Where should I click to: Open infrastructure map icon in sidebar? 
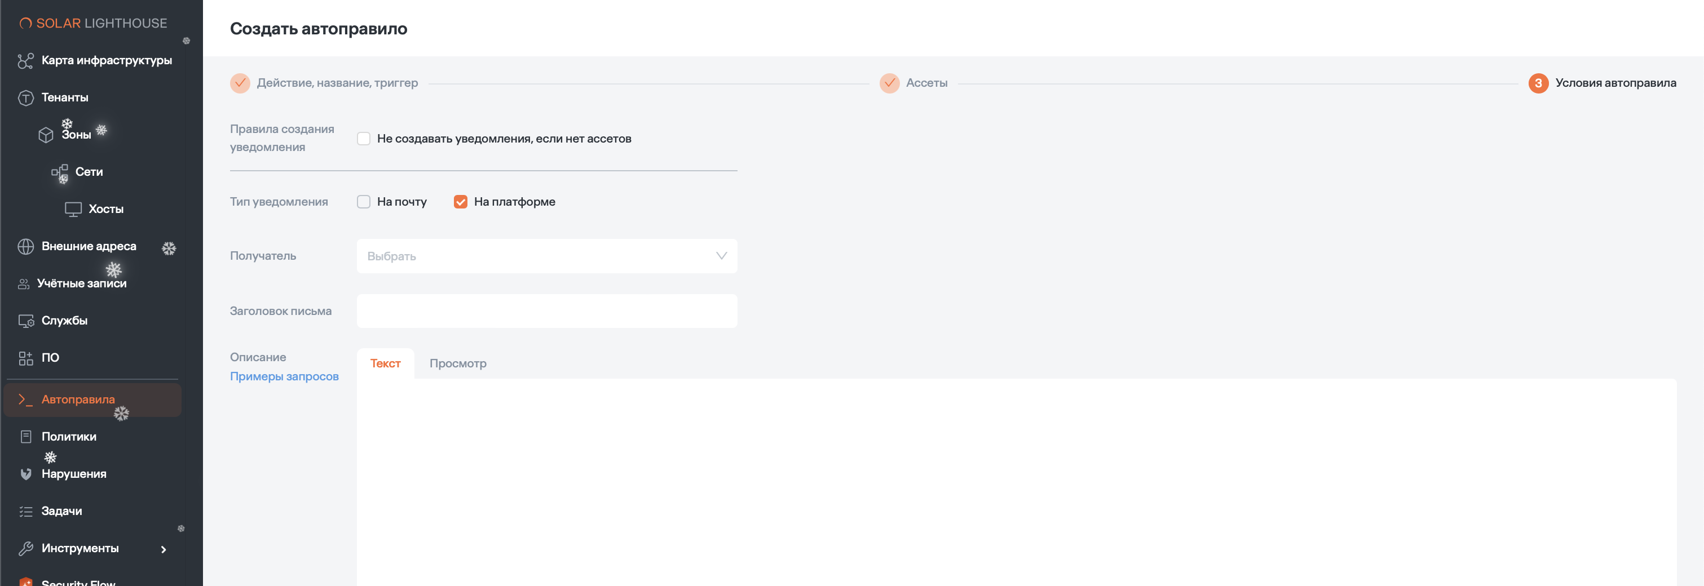click(26, 61)
